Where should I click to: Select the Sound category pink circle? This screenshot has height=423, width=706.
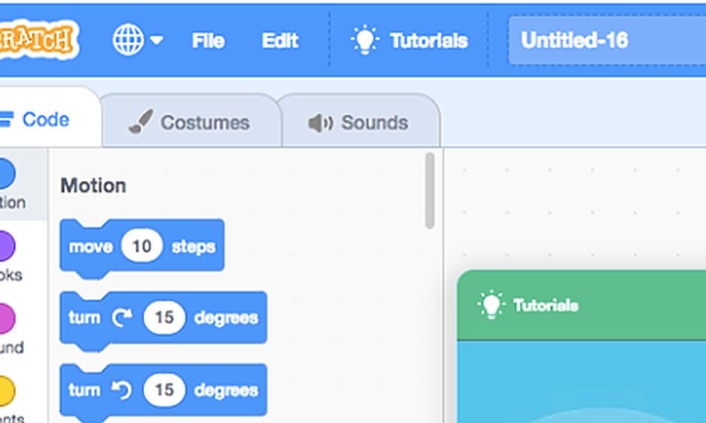[x=7, y=318]
